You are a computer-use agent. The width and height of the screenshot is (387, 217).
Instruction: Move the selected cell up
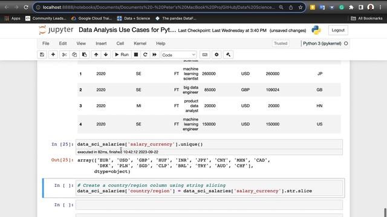pos(96,55)
